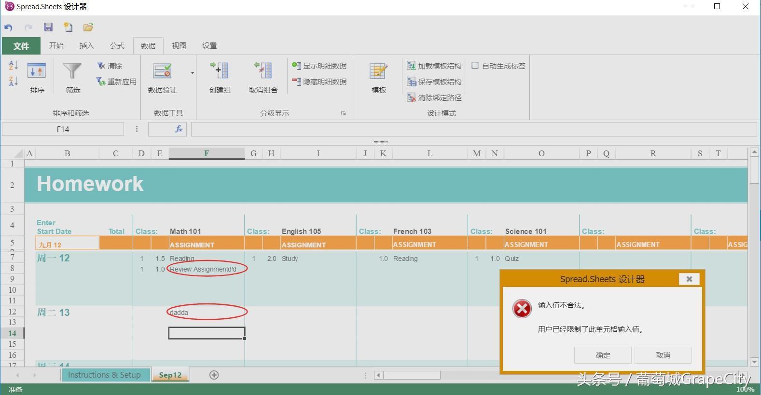Reapply filter with 重新应用
The height and width of the screenshot is (395, 761).
pyautogui.click(x=116, y=82)
